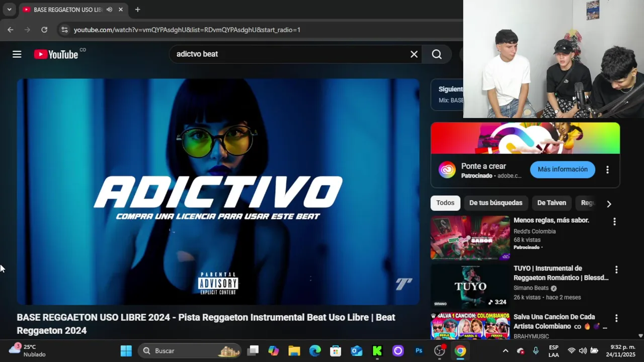Launch Copilot from the taskbar
The width and height of the screenshot is (644, 362).
(273, 351)
